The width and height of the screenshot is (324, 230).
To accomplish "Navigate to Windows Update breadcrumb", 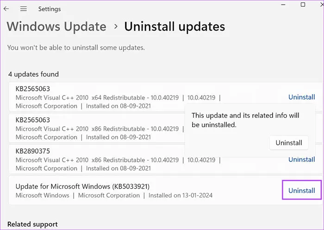I will [x=56, y=26].
